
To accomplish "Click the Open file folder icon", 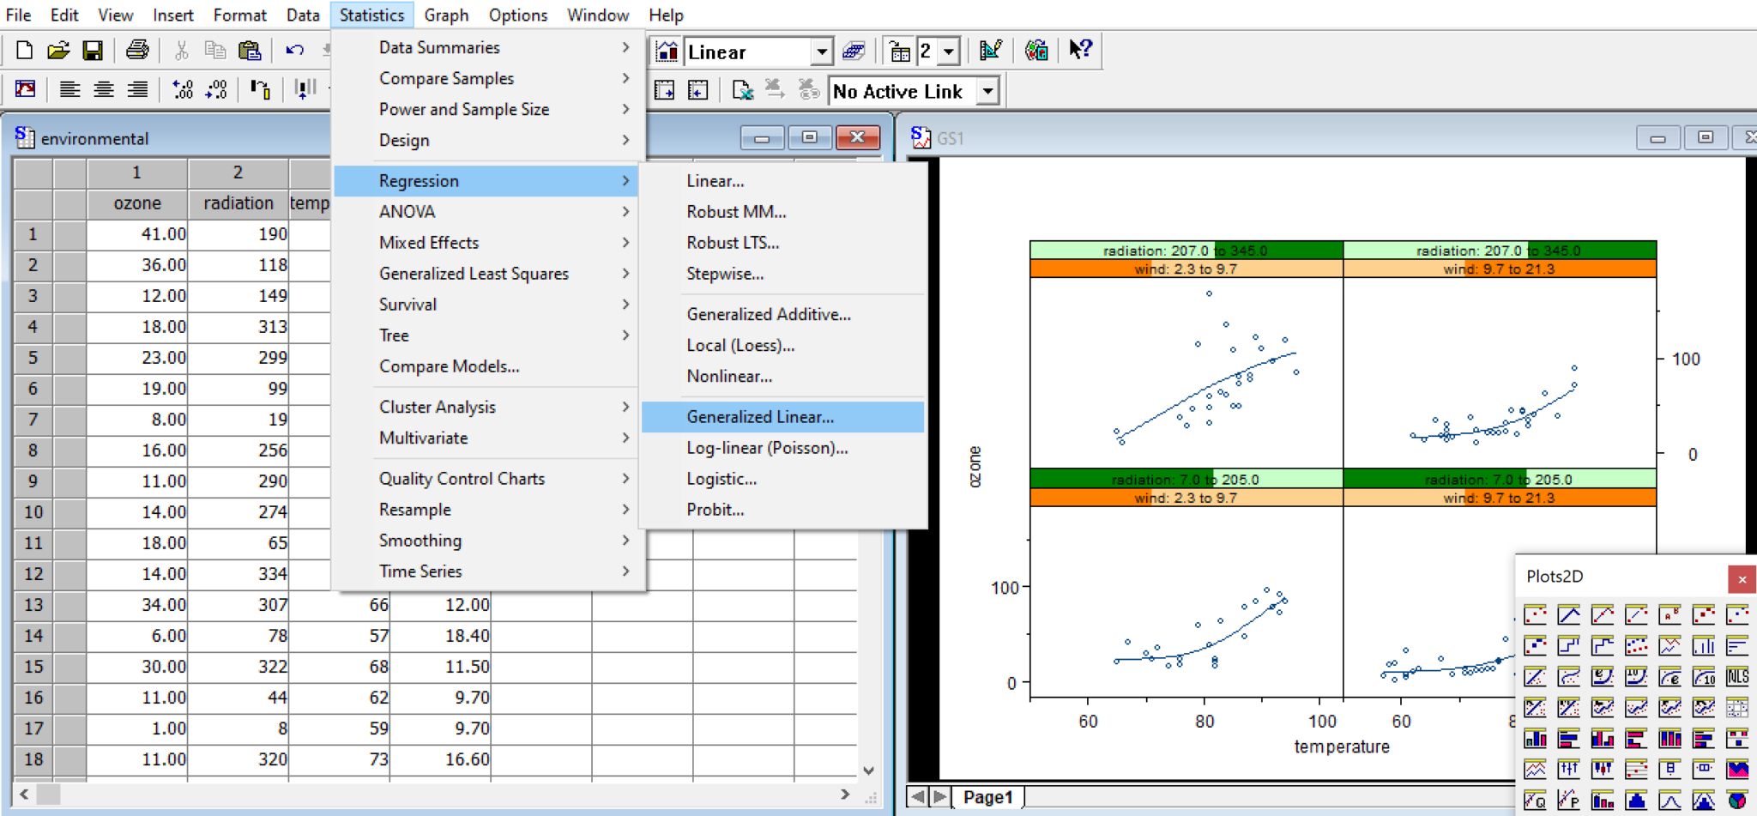I will (x=58, y=51).
